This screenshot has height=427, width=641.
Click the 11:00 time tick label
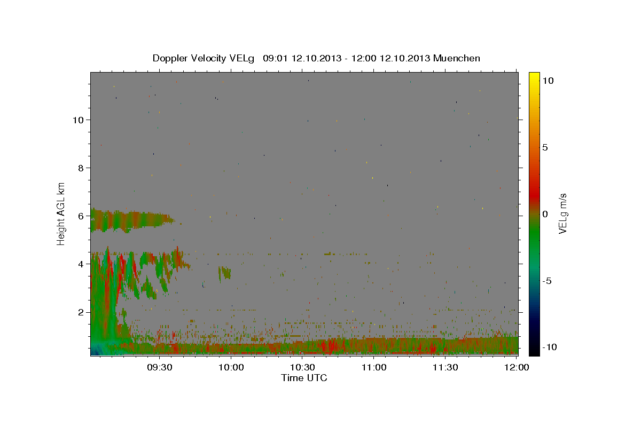tap(374, 367)
